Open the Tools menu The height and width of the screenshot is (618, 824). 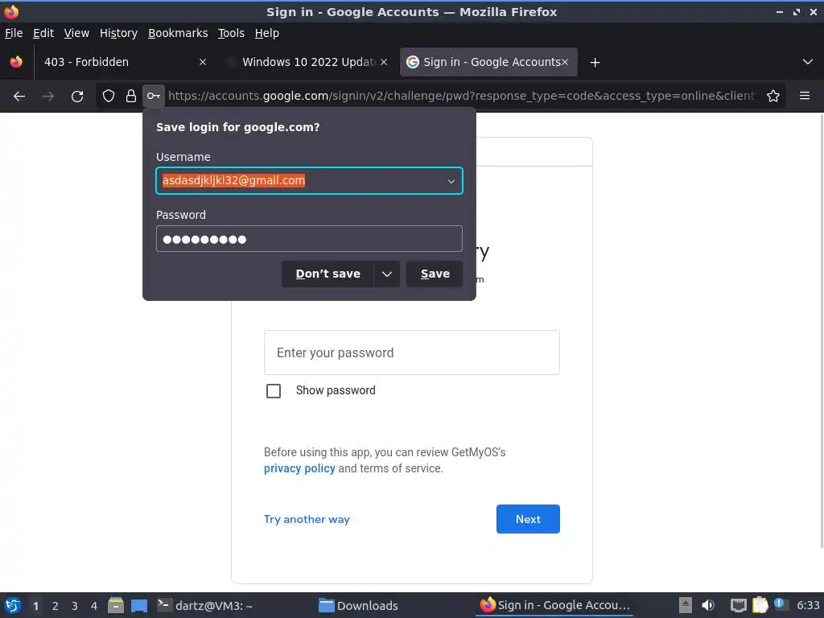pos(231,33)
